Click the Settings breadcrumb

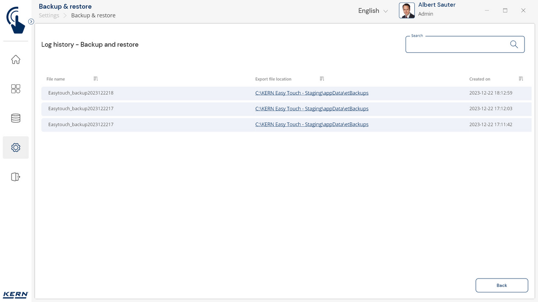pos(49,16)
